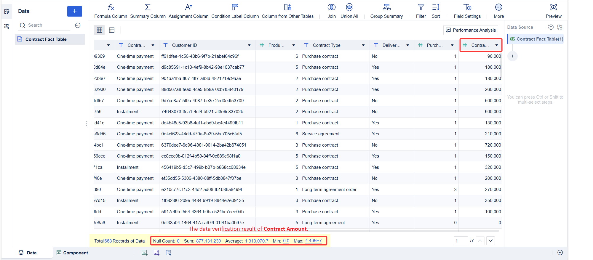Open Group Summary
The height and width of the screenshot is (260, 593).
[386, 11]
